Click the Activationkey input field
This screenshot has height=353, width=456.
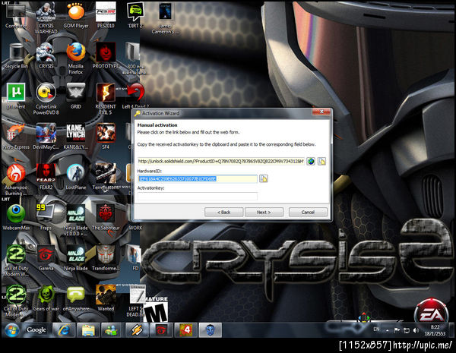point(197,196)
